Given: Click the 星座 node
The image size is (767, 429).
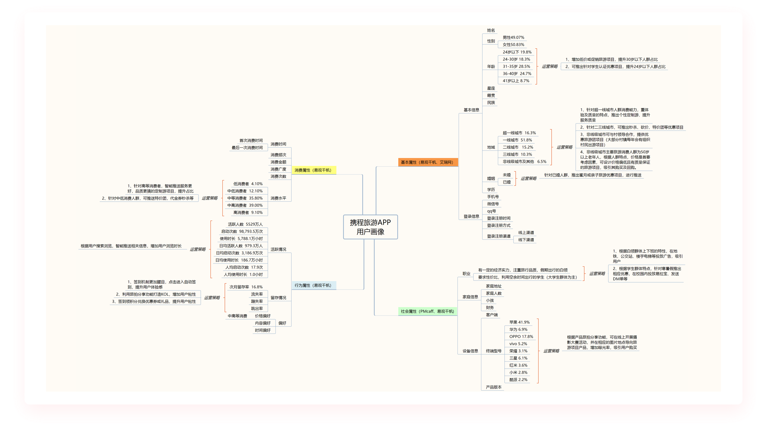Looking at the screenshot, I should pyautogui.click(x=491, y=88).
